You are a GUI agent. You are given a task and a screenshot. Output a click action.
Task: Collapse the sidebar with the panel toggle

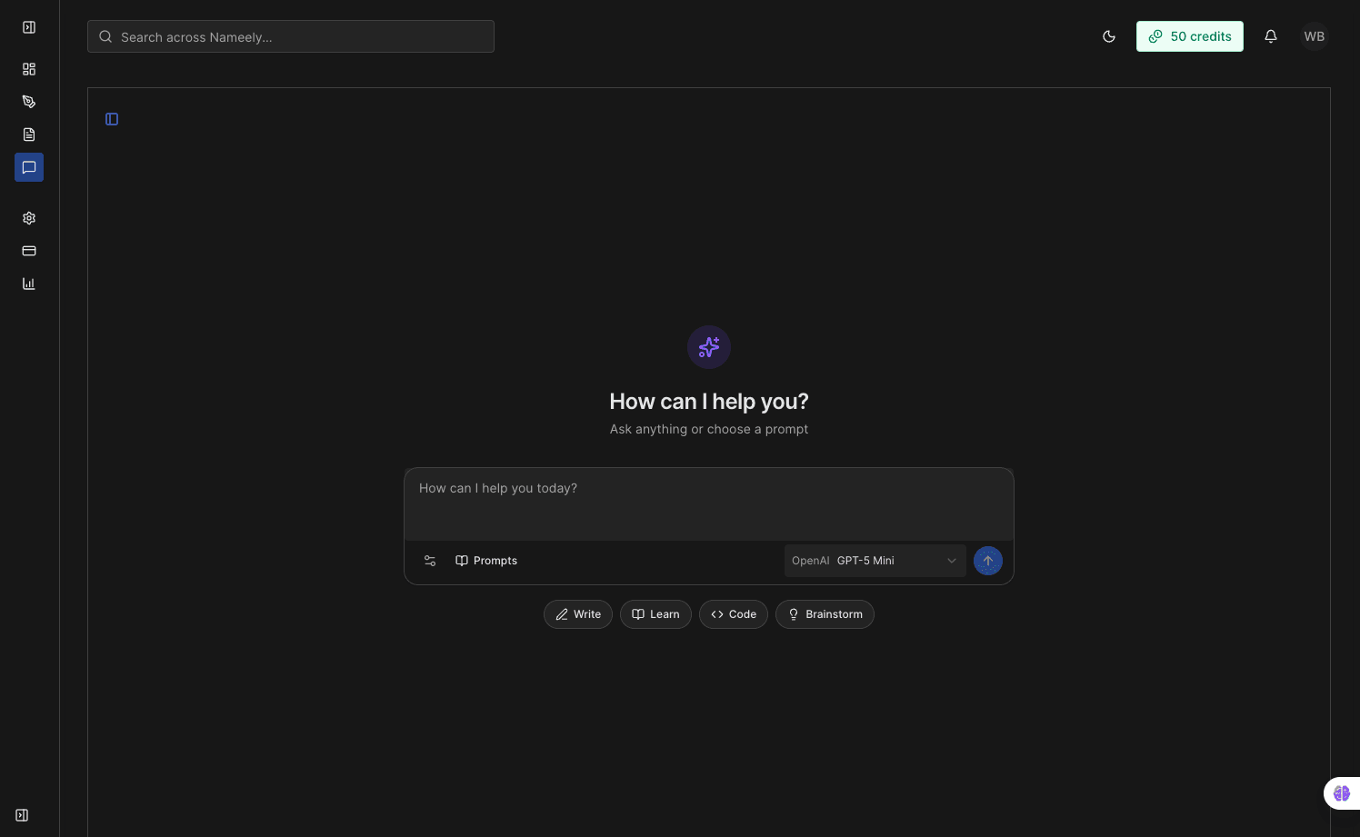click(28, 27)
